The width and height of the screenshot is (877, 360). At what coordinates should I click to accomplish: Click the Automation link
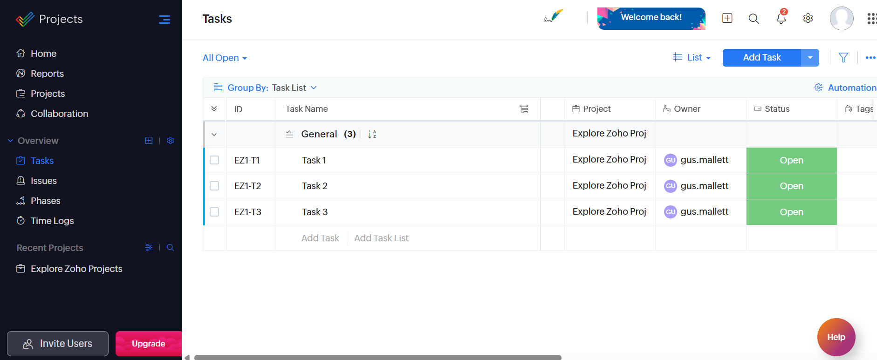point(845,88)
